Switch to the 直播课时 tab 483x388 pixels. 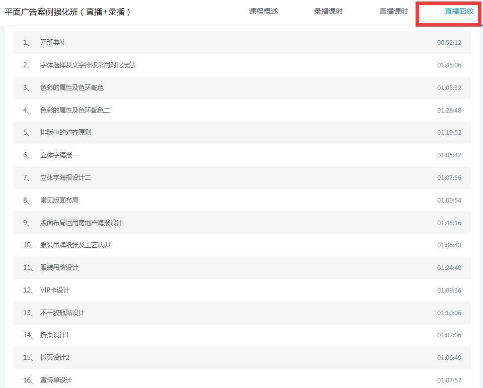[393, 12]
